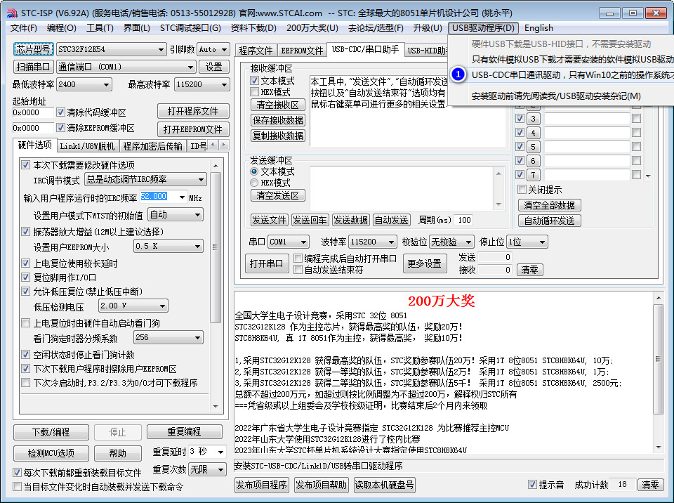Screen dimensions: 674x503
Task: Expand the 引脚数 Auto dropdown
Action: tap(224, 49)
